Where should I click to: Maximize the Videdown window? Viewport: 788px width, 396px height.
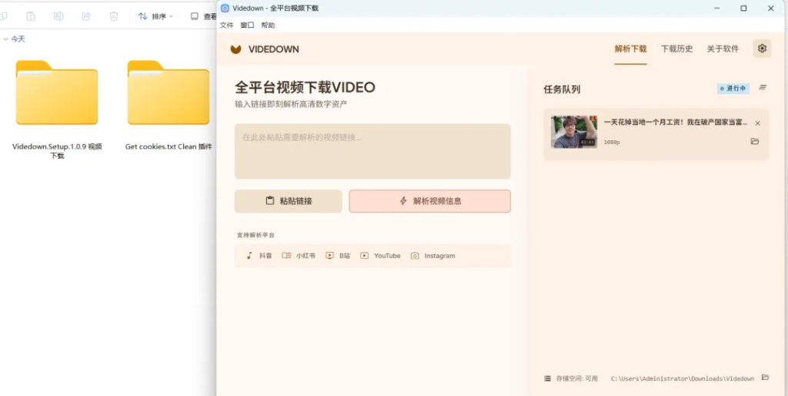tap(743, 8)
